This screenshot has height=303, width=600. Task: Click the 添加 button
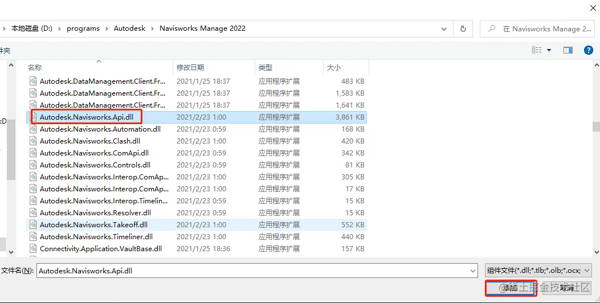tap(511, 288)
